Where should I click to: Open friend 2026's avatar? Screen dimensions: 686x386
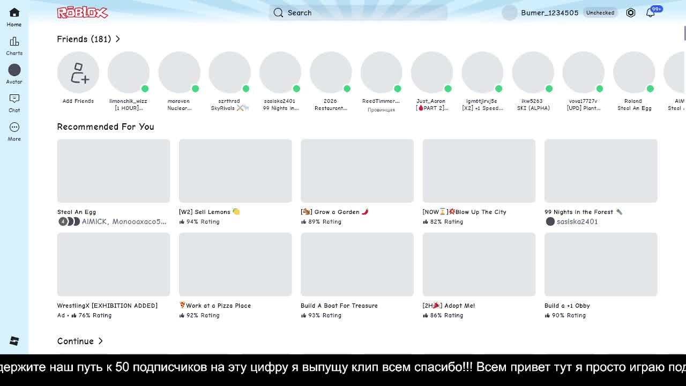click(331, 73)
